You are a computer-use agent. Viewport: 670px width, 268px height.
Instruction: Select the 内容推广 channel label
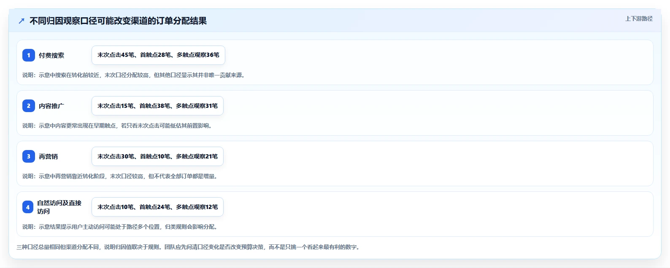51,106
